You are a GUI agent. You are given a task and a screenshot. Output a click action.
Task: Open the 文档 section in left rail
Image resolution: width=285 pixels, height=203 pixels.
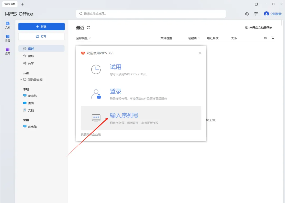click(x=8, y=25)
